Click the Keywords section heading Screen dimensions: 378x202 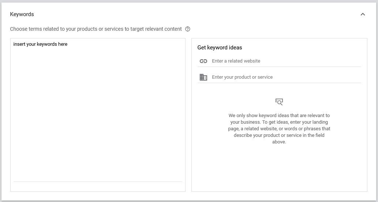click(22, 14)
